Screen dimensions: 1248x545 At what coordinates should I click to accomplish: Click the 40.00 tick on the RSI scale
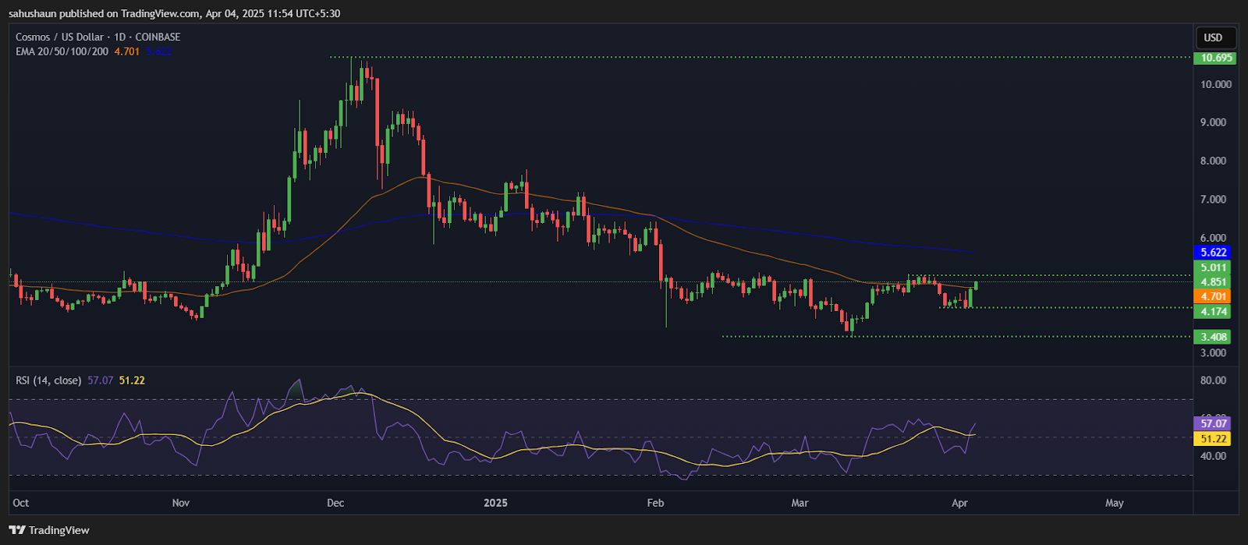pos(1214,456)
